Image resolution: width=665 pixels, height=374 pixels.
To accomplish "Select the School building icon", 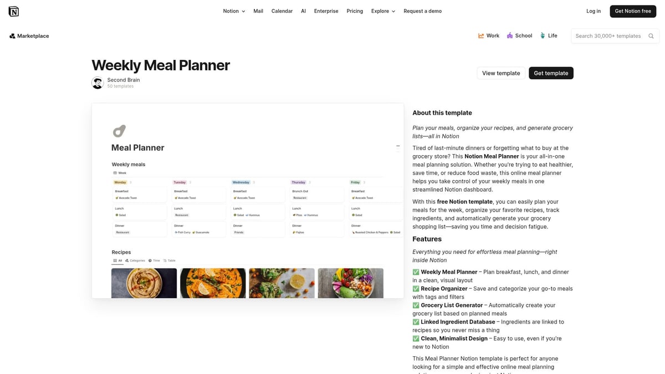I will pos(509,35).
